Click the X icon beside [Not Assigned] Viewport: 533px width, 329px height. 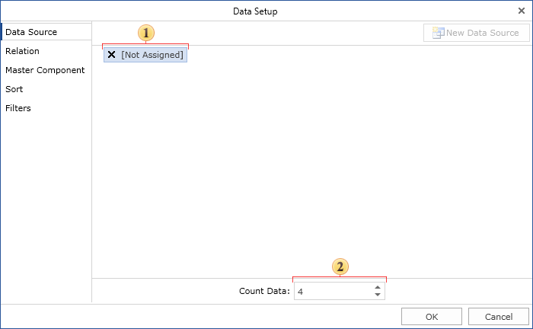coord(112,55)
